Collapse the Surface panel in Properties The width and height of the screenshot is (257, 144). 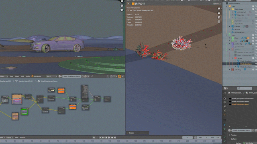pyautogui.click(x=230, y=139)
